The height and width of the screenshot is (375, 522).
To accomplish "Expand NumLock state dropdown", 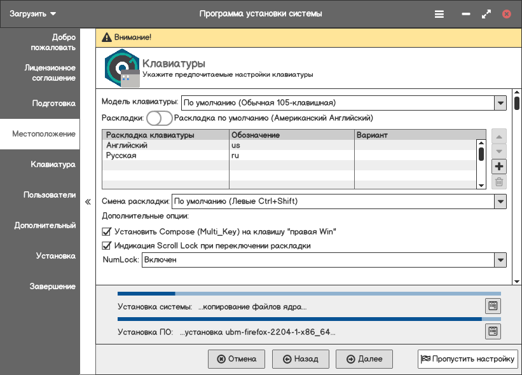I will click(x=500, y=260).
